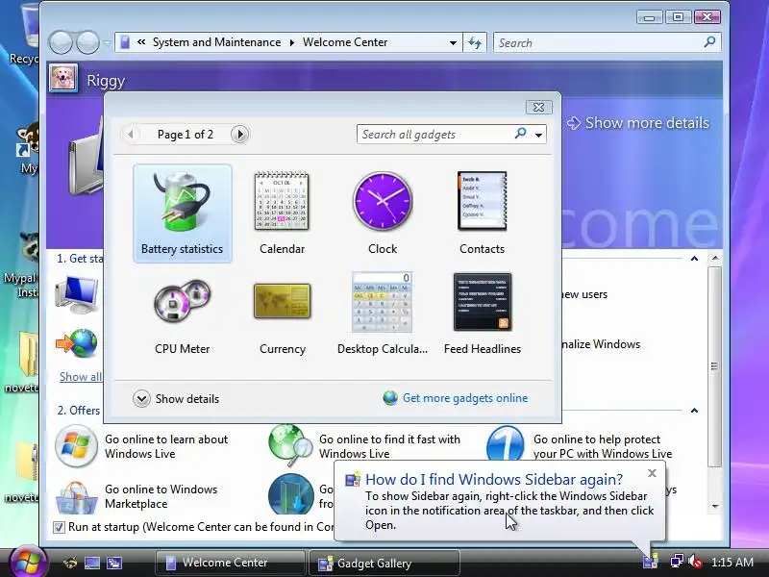Open Go online to help protect your PC
Image resolution: width=769 pixels, height=577 pixels.
point(603,446)
